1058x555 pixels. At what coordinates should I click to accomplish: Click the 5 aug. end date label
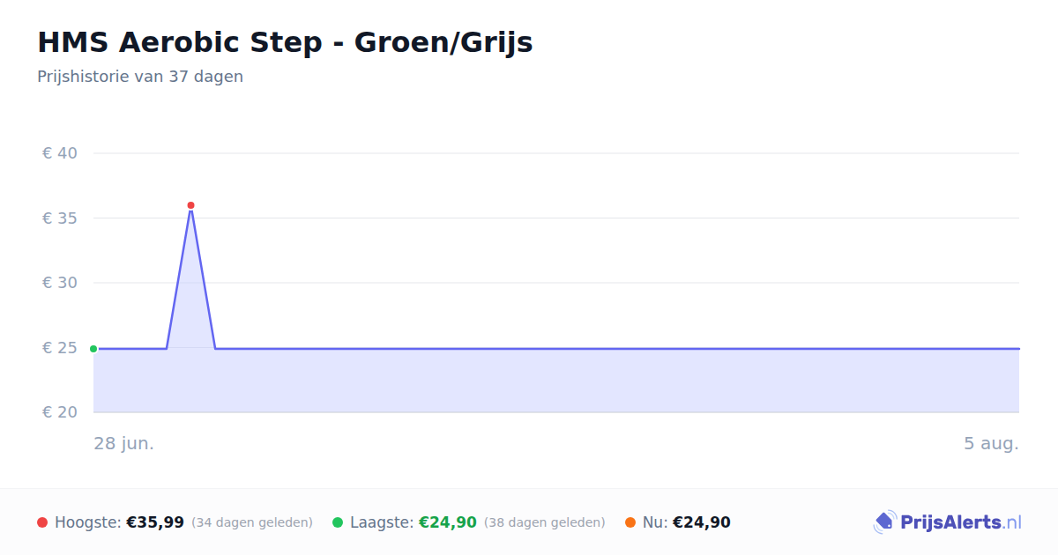point(991,443)
